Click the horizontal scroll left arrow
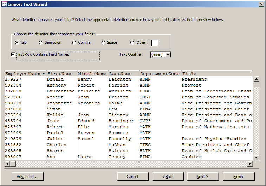Viewport: 266px width, 186px height. 7,164
